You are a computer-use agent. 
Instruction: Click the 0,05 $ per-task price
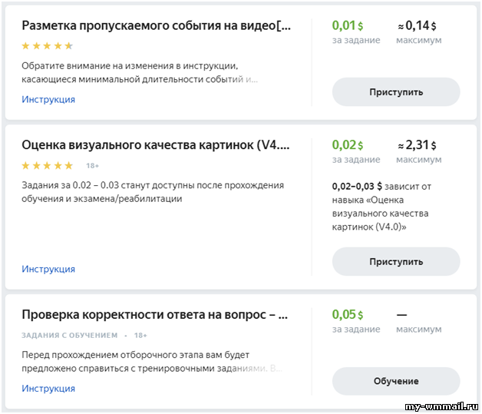348,314
